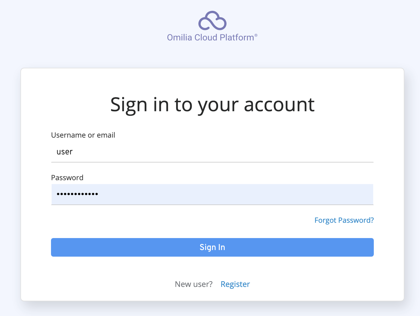Click the word "Omilia" in the brand name
420x316 pixels.
pyautogui.click(x=179, y=37)
